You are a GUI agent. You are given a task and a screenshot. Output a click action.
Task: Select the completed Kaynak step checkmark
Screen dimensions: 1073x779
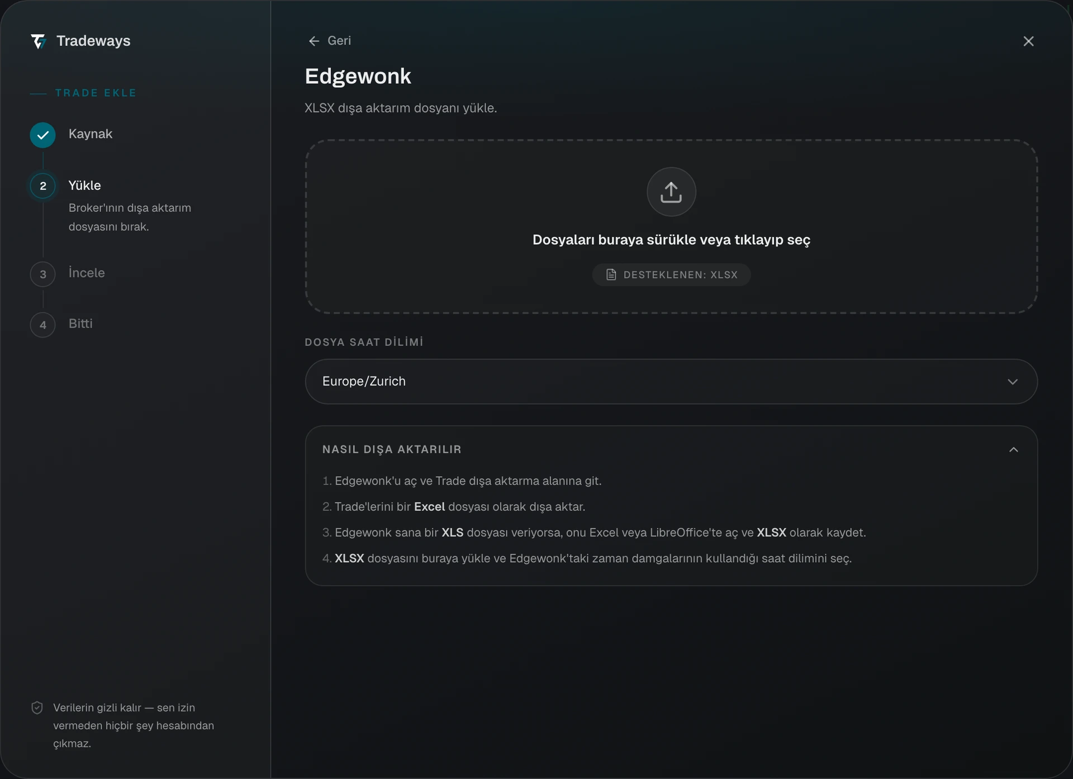43,135
